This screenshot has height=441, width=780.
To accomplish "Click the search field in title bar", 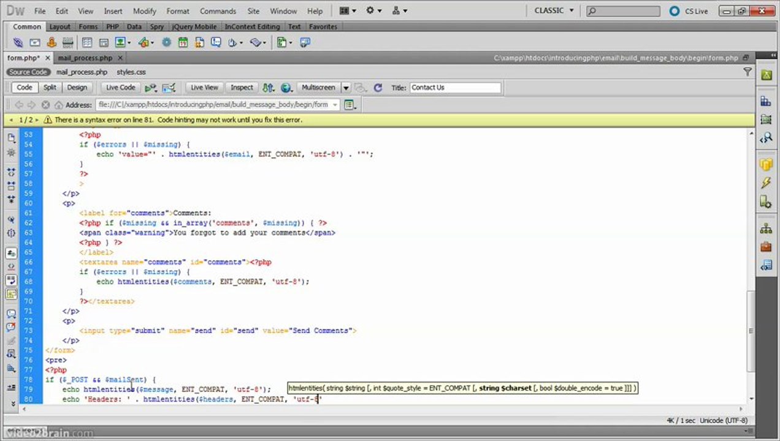I will [622, 11].
